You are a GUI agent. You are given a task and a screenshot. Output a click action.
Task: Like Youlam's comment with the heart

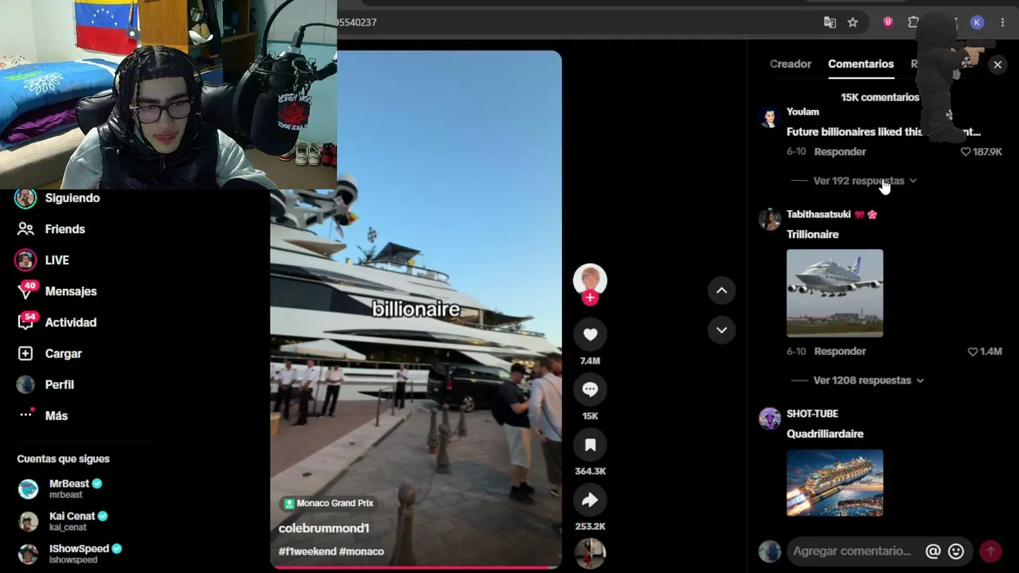(966, 152)
